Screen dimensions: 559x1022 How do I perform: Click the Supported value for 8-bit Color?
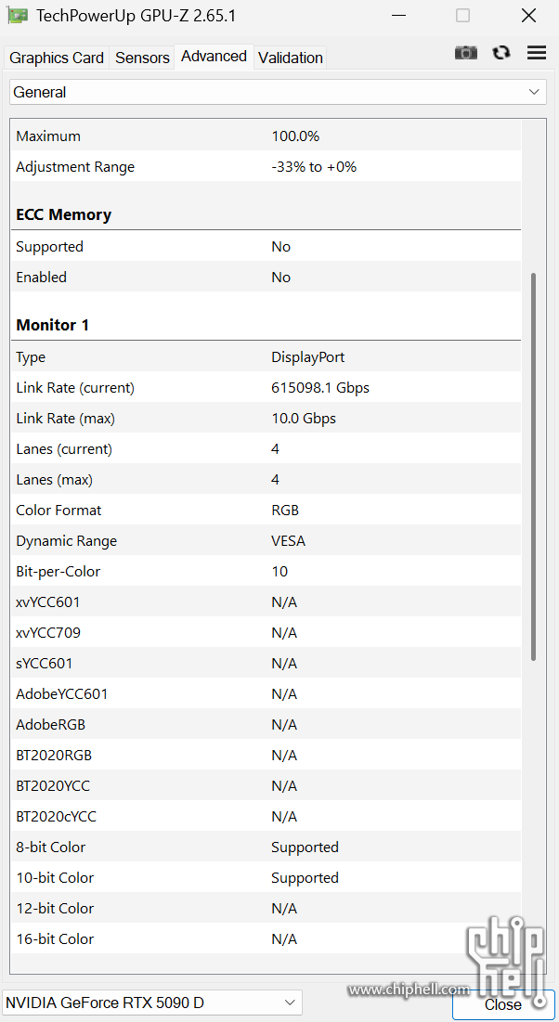pyautogui.click(x=305, y=847)
